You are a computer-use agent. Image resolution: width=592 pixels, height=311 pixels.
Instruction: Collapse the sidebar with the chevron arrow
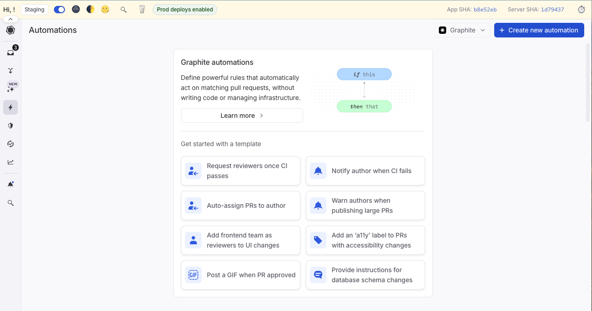(10, 19)
